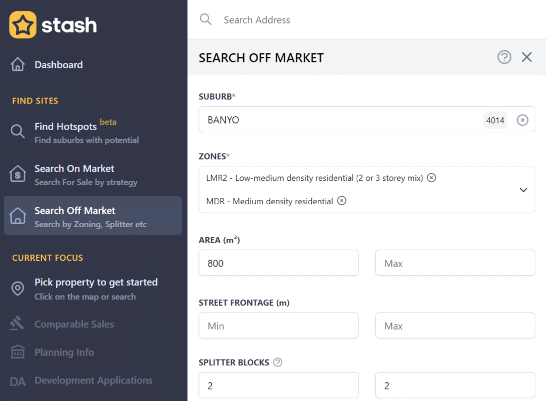Open Dashboard via its home icon
546x401 pixels.
pyautogui.click(x=18, y=64)
